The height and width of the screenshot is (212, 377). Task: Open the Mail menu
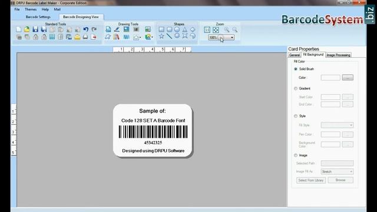(x=57, y=9)
